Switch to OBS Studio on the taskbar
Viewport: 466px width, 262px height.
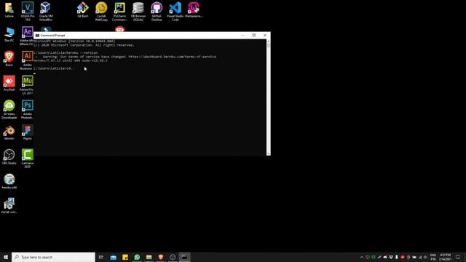173,257
